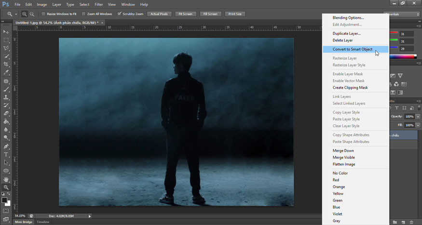422x225 pixels.
Task: Click the Delete layer trash icon
Action: pos(411,222)
